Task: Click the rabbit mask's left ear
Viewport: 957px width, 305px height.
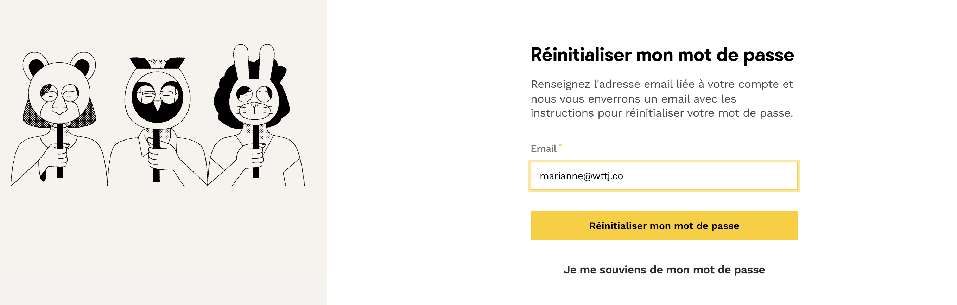Action: [x=241, y=58]
